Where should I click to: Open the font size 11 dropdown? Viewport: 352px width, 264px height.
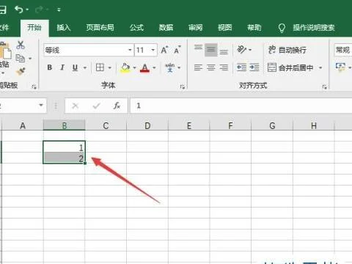(x=153, y=50)
